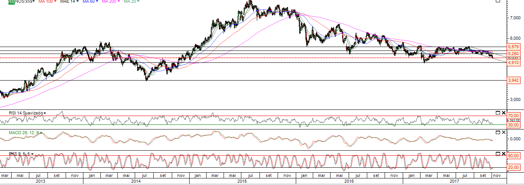Open the MAE 14 indicator dropdown
The height and width of the screenshot is (185, 524).
point(78,2)
